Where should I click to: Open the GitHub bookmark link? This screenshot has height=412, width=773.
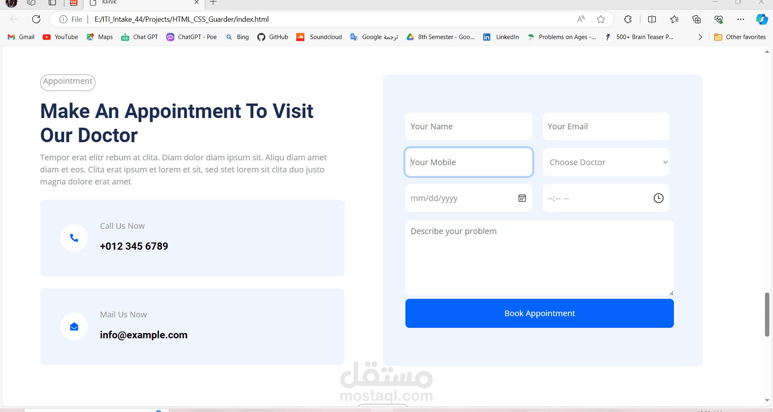click(273, 37)
